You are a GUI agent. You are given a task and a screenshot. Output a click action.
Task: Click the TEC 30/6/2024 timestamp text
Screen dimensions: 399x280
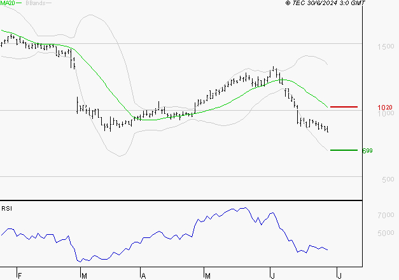[x=325, y=3]
